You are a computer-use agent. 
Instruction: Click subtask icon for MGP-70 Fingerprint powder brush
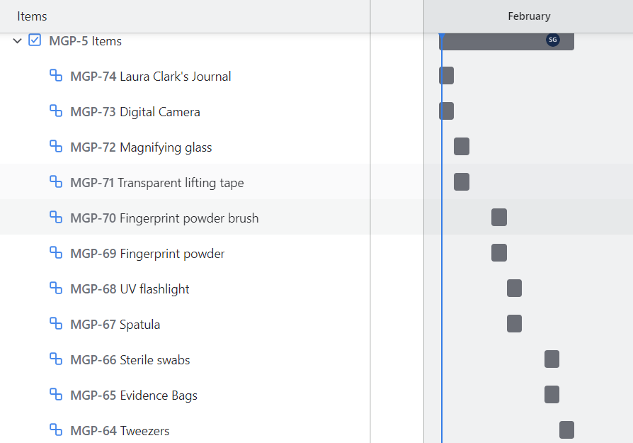[56, 218]
